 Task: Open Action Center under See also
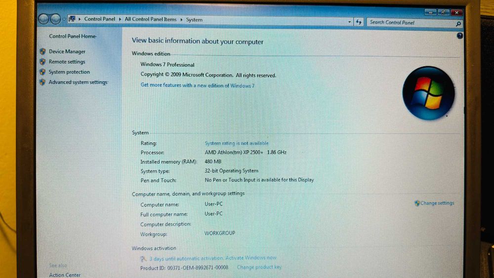pyautogui.click(x=65, y=275)
